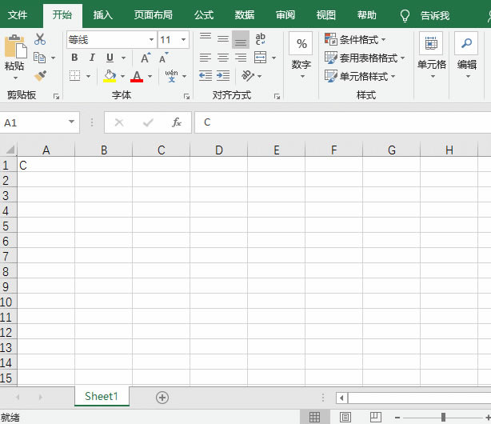Toggle Bold formatting
491x424 pixels.
point(74,58)
